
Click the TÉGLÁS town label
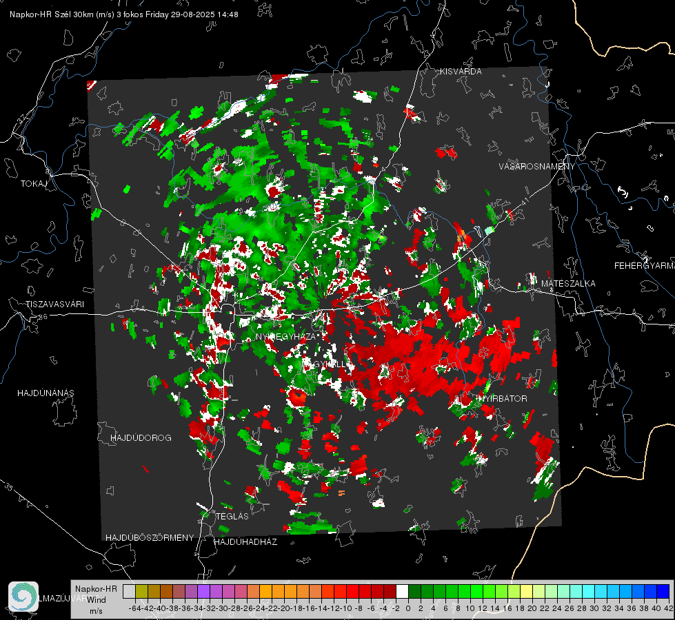tap(232, 517)
